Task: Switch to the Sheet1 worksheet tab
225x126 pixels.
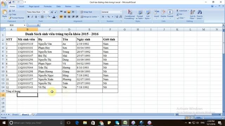Action: coord(15,114)
